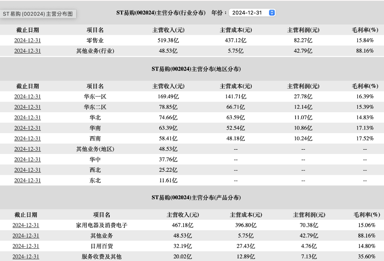The image size is (384, 261).
Task: Click the 17.52% margin value
Action: (365, 138)
